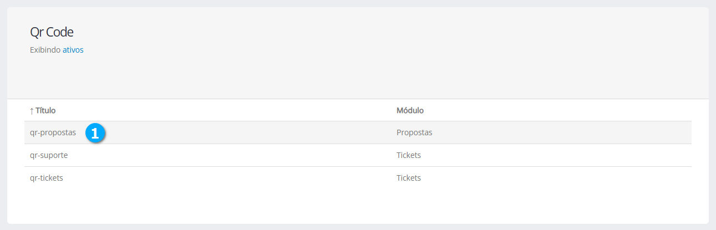Click blank space between qr-tickets and Tickets
716x230 pixels.
tap(233, 178)
